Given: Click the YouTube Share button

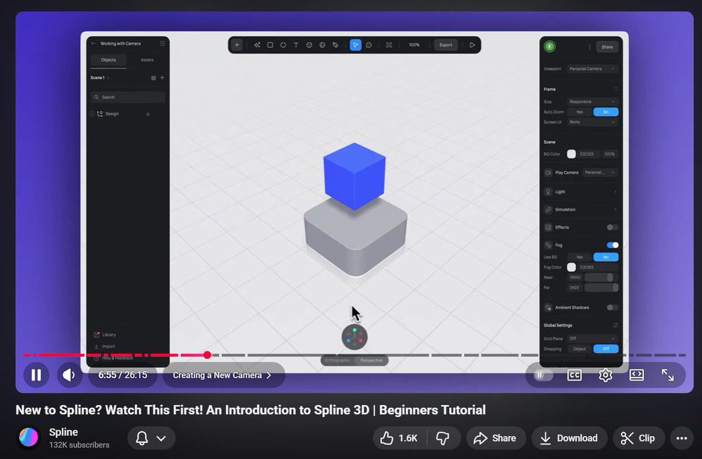Looking at the screenshot, I should coord(494,438).
